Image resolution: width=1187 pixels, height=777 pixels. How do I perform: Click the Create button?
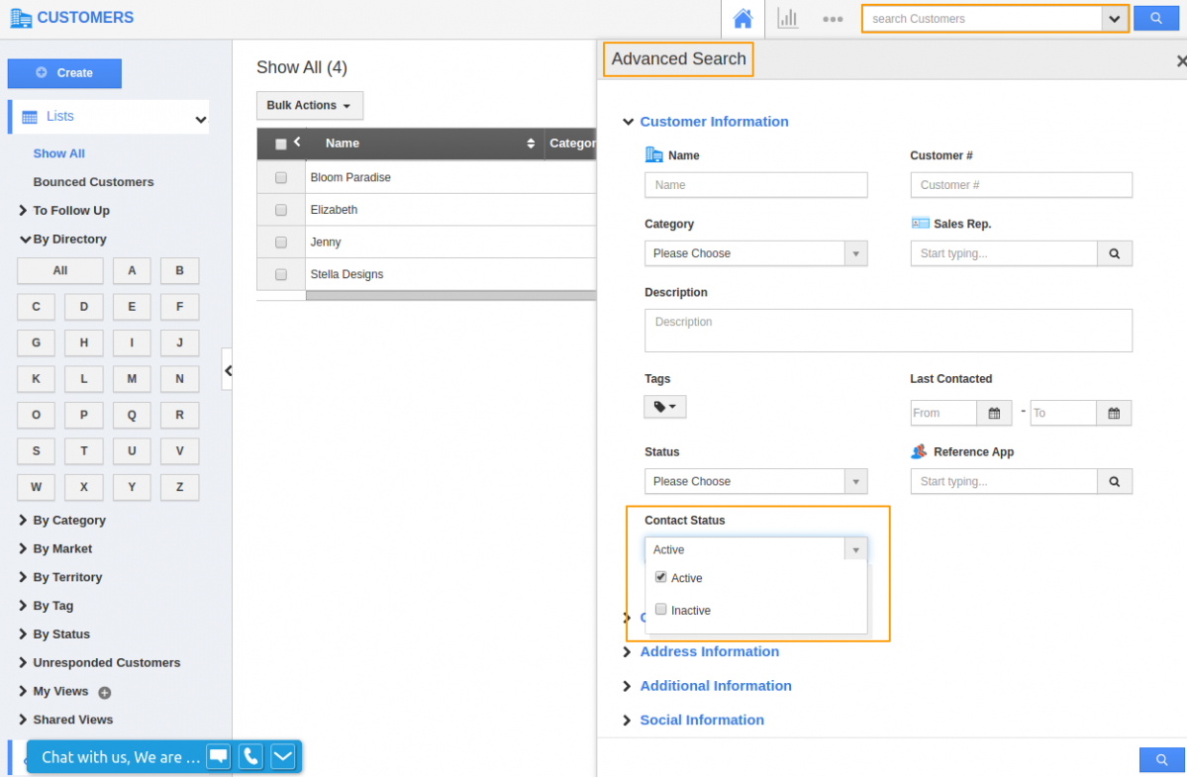click(64, 73)
